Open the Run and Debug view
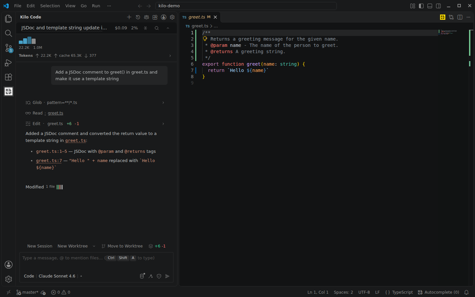Image resolution: width=475 pixels, height=297 pixels. pos(9,63)
